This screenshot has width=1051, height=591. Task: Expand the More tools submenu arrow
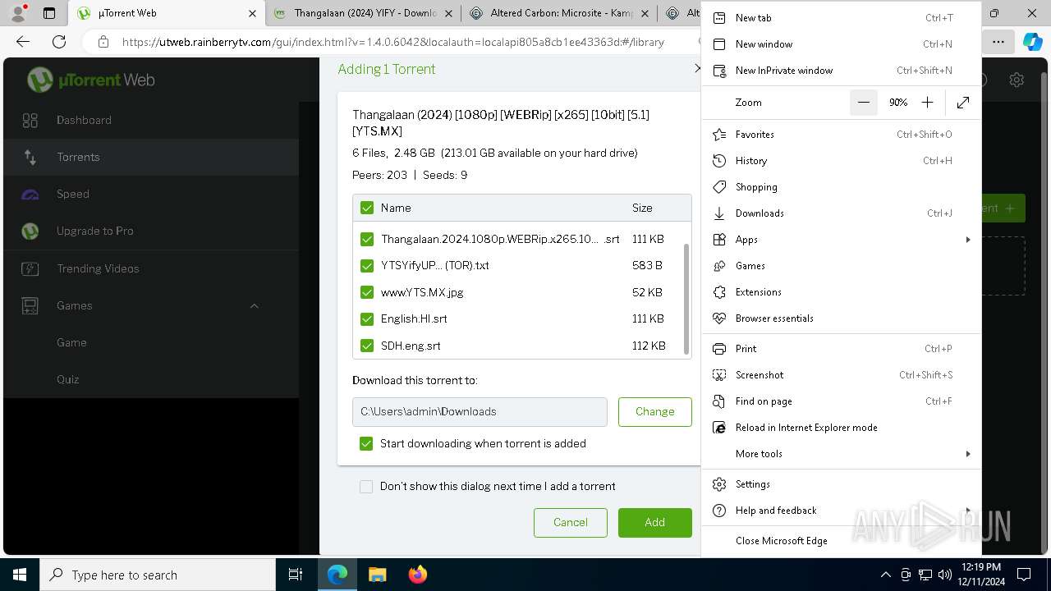coord(968,454)
